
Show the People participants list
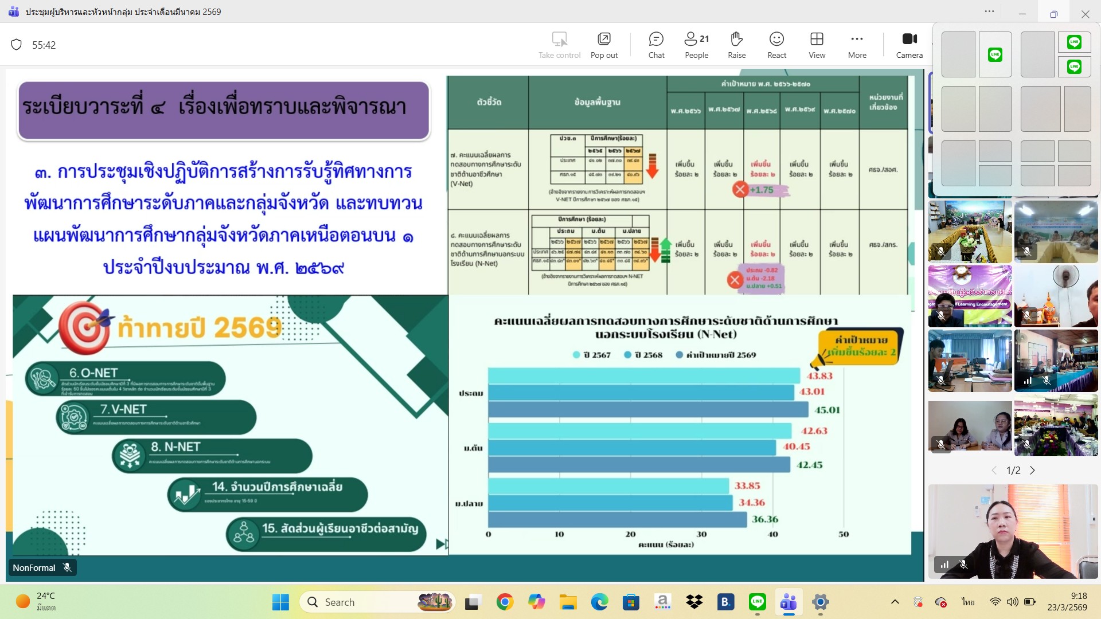tap(696, 45)
